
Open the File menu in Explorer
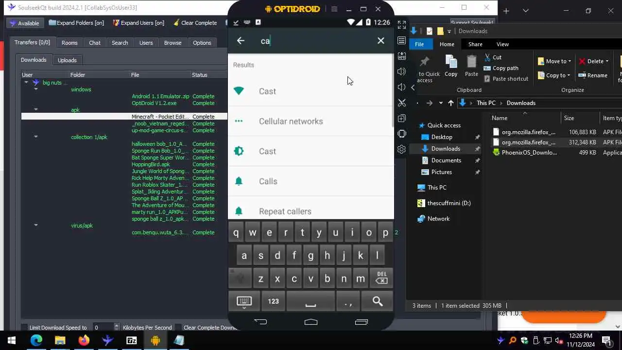click(x=419, y=44)
